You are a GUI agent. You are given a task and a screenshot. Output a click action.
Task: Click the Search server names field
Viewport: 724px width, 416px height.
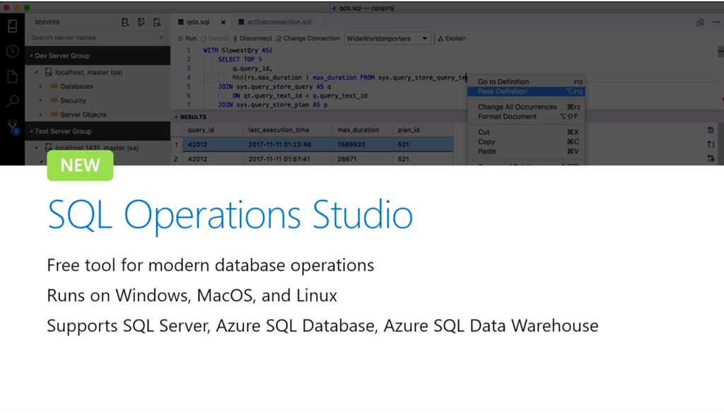(92, 37)
